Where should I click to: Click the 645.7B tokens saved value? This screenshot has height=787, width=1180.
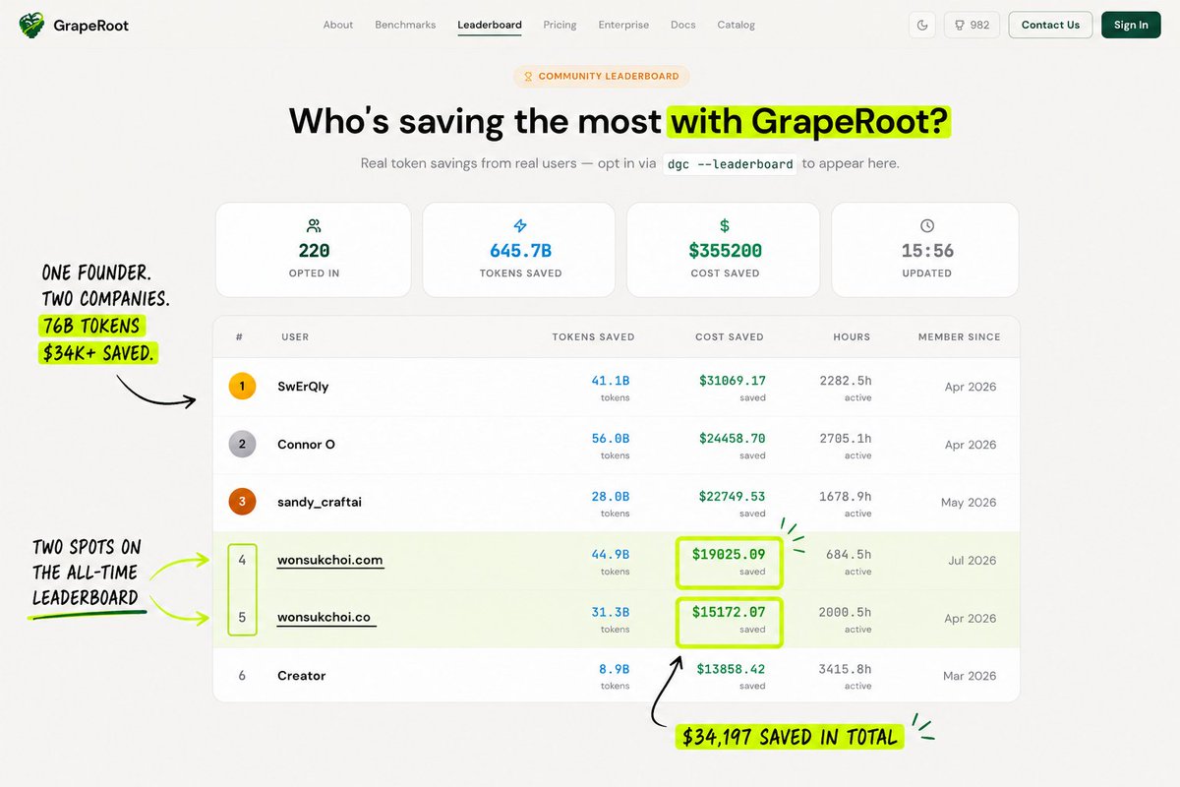pos(520,251)
